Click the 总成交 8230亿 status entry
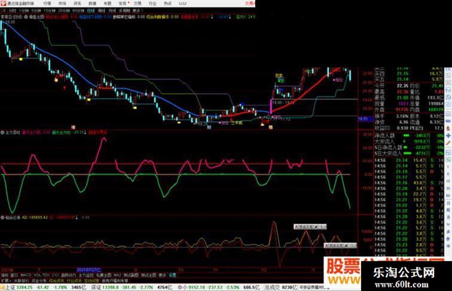 [281, 287]
